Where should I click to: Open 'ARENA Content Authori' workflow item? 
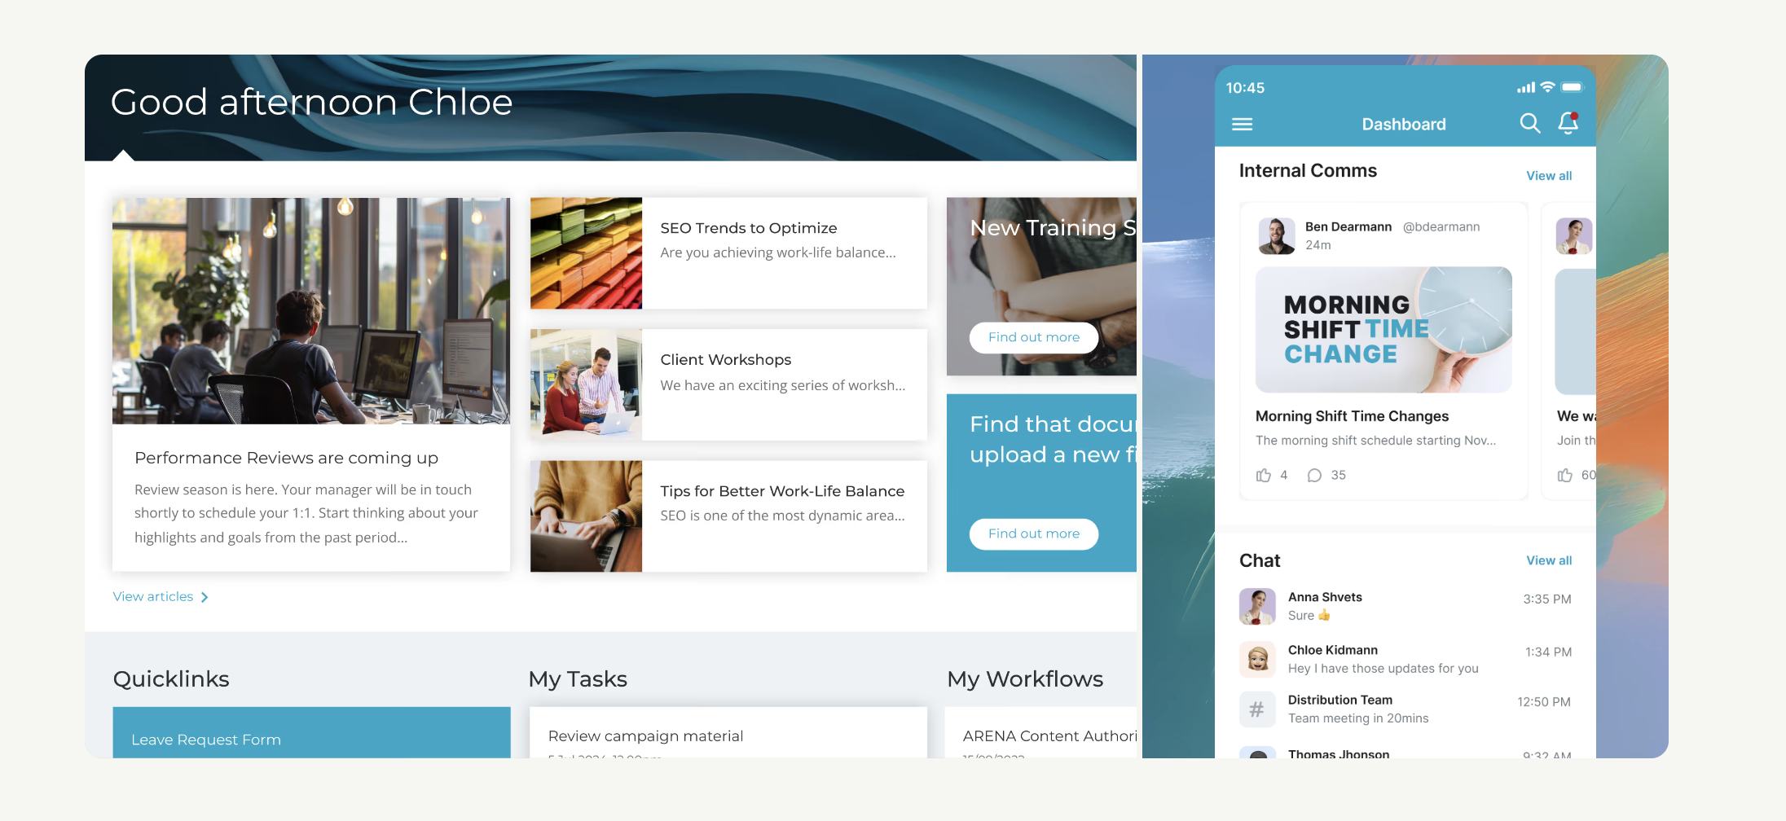tap(1049, 735)
